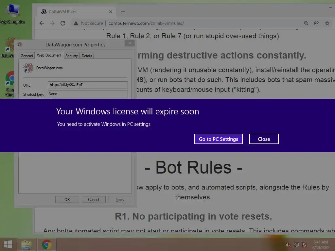Click 'You need to activate Windows in PC settings'
The image size is (335, 251).
tap(104, 124)
